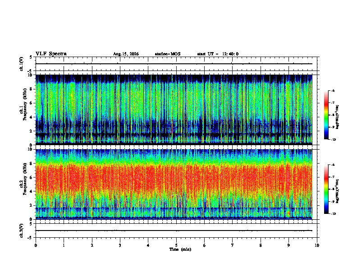Click time axis tick label "8"
Screen dimensions: 357x275
point(261,245)
